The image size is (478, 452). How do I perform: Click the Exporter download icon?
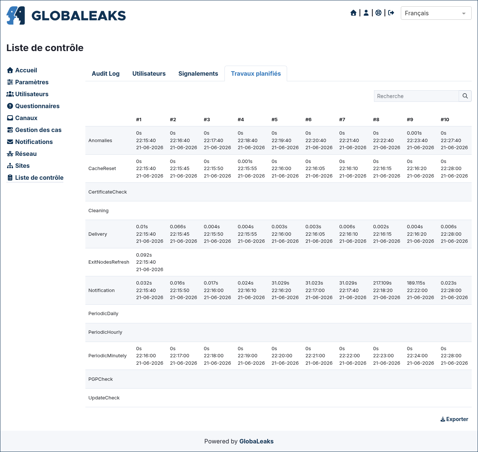coord(443,419)
